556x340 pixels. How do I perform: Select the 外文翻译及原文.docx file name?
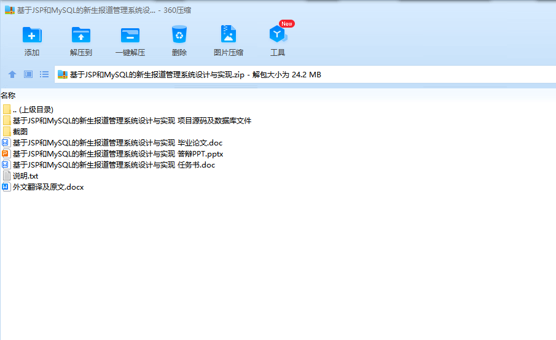(x=48, y=187)
